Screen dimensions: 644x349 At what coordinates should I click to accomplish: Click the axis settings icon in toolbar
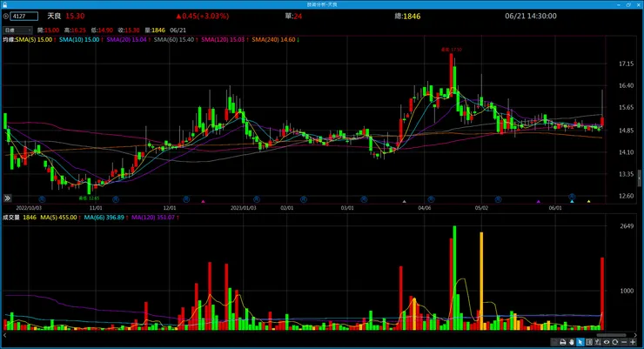(598, 342)
